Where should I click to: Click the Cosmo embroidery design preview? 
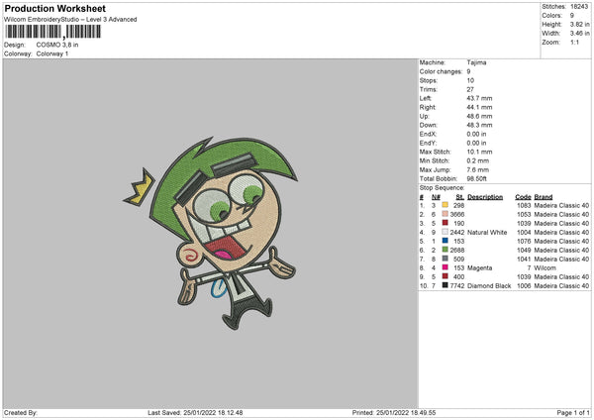[x=212, y=233]
